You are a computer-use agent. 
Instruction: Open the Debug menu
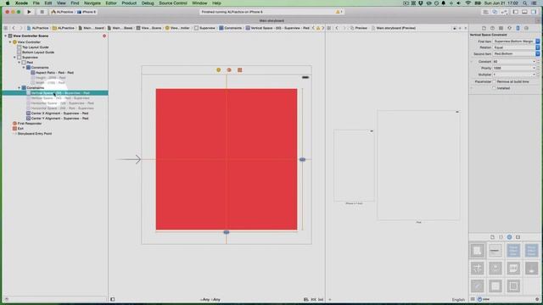point(148,3)
